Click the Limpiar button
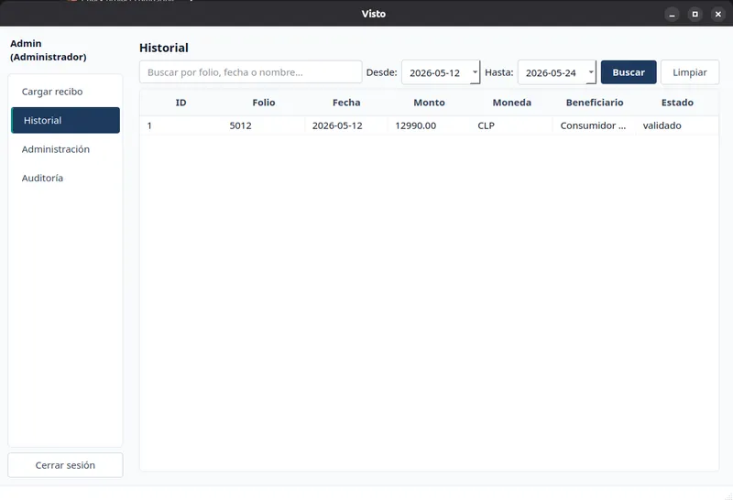 (x=690, y=72)
